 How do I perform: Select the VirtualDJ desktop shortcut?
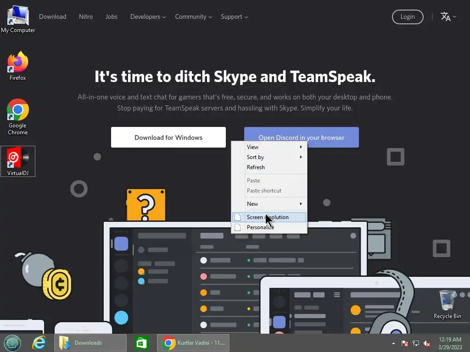coord(18,161)
